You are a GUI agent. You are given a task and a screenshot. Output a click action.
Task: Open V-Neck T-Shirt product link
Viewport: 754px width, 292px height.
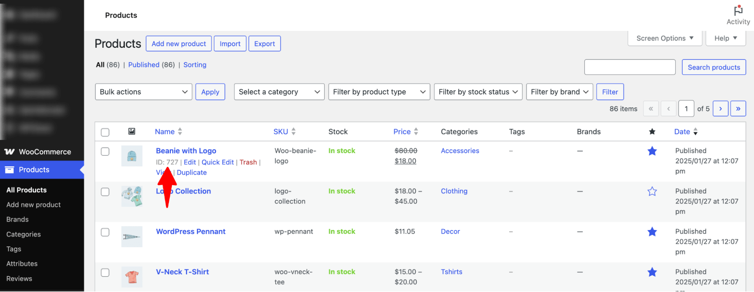pyautogui.click(x=182, y=272)
